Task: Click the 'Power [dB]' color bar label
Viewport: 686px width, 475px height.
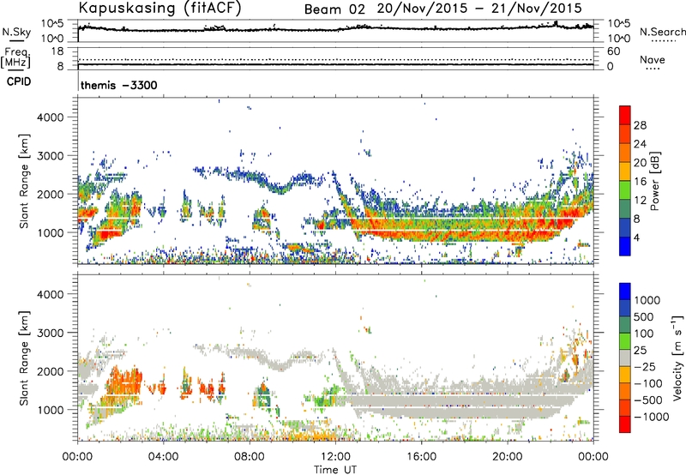Action: pos(655,181)
